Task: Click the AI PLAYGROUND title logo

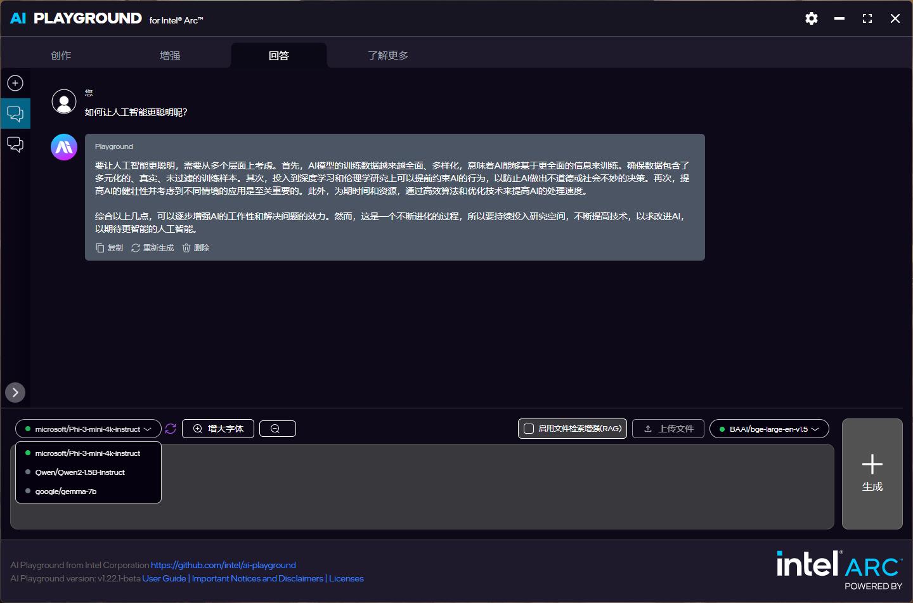Action: click(x=76, y=18)
